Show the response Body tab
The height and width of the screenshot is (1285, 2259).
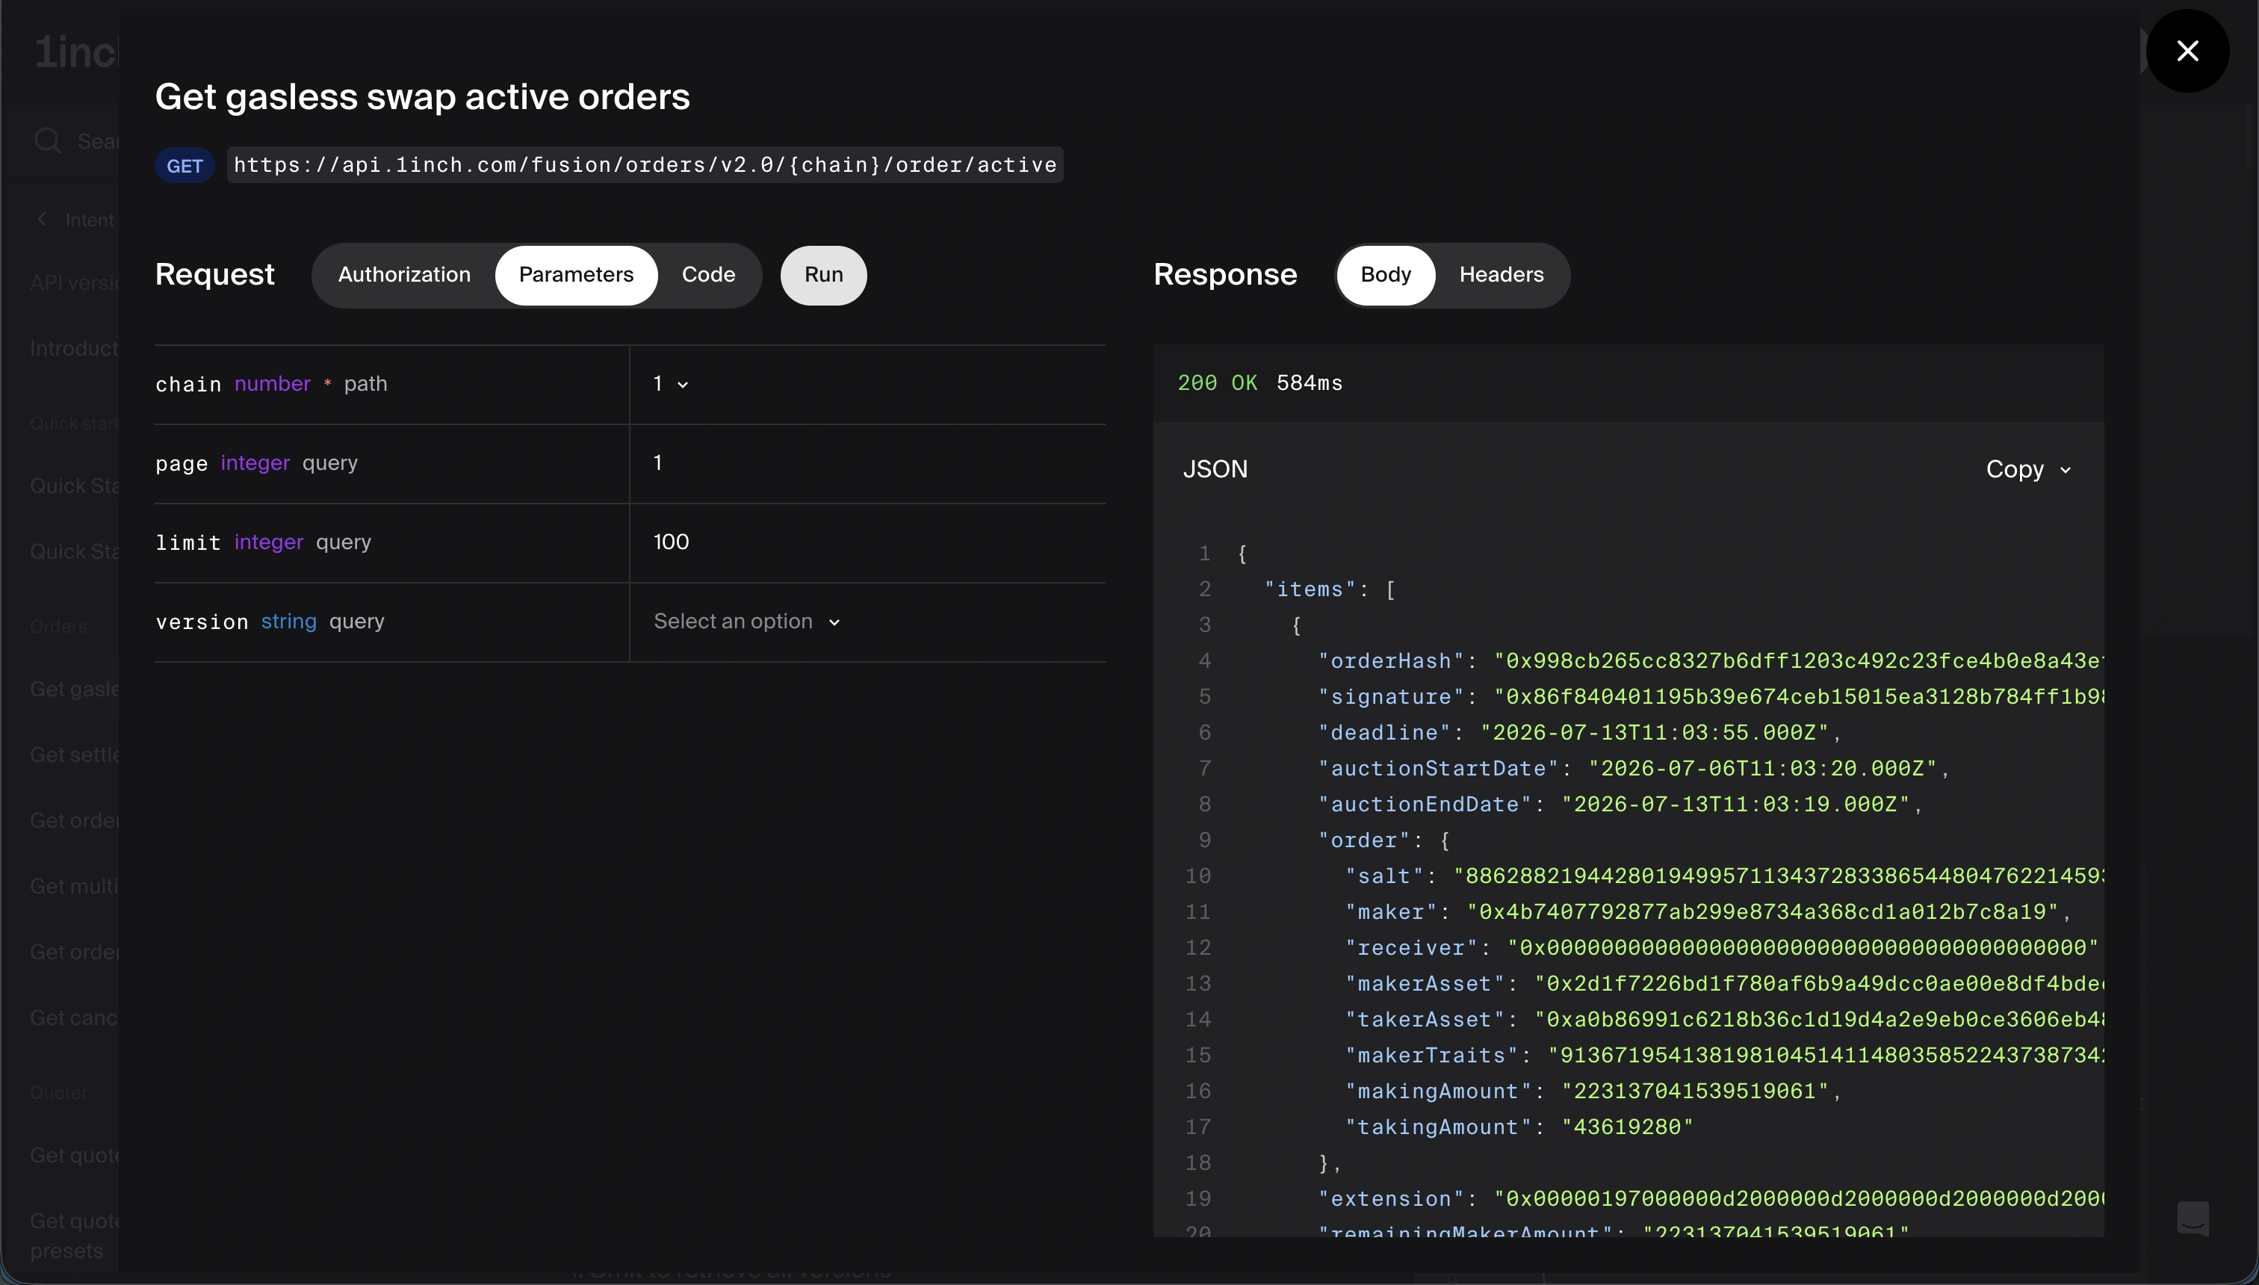[x=1386, y=274]
